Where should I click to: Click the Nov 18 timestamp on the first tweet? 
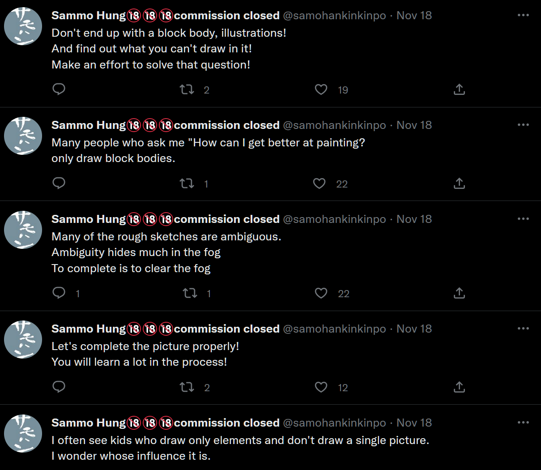[x=414, y=15]
